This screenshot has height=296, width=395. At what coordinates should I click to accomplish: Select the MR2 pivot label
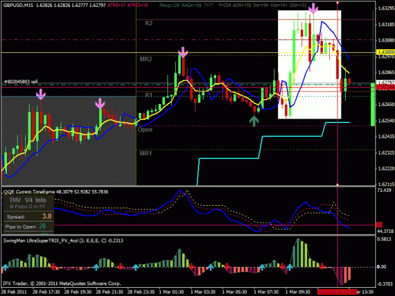(146, 59)
